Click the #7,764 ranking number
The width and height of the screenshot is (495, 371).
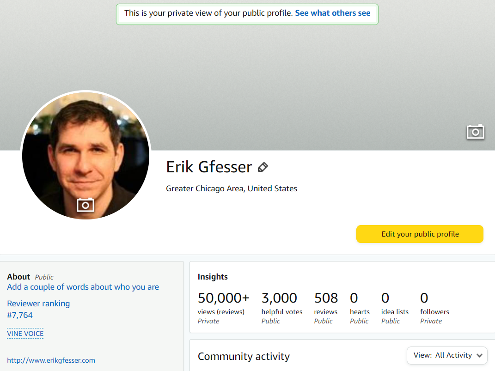20,315
